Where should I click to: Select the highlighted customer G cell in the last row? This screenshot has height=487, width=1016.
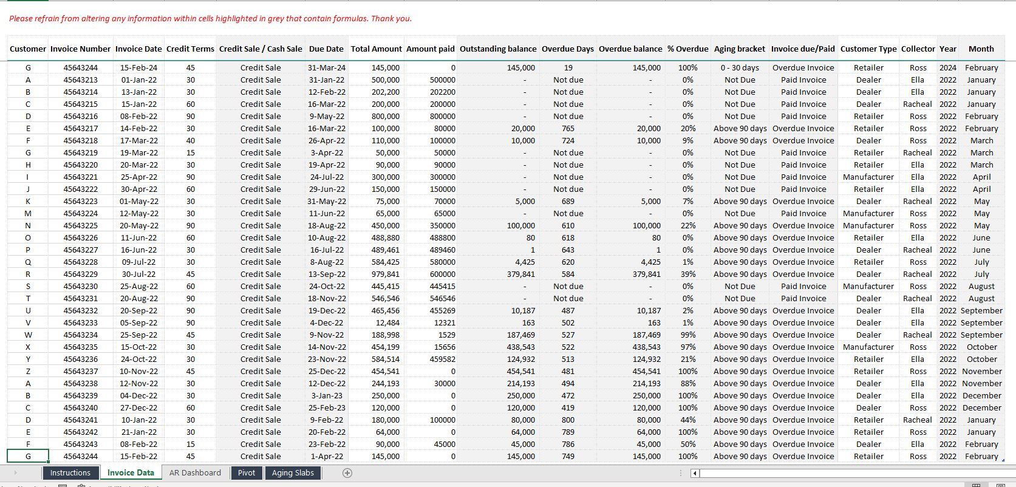(x=28, y=456)
